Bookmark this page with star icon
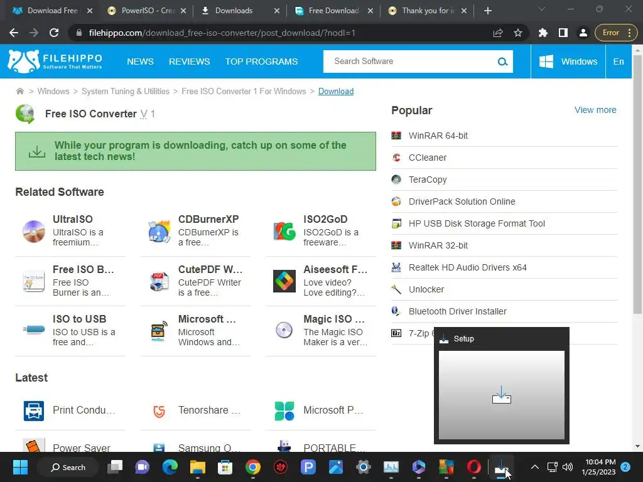The width and height of the screenshot is (643, 482). pyautogui.click(x=518, y=33)
